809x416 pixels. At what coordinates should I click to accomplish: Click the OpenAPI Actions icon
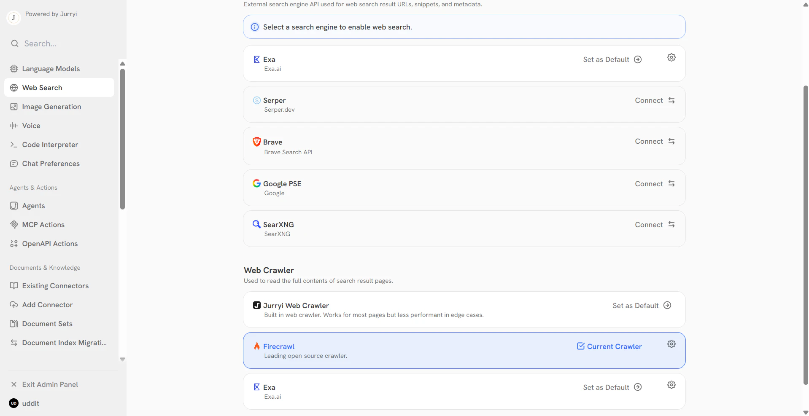pyautogui.click(x=14, y=244)
